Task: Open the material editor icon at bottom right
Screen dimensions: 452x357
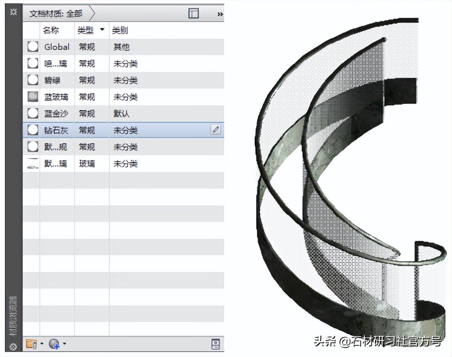Action: click(x=216, y=344)
